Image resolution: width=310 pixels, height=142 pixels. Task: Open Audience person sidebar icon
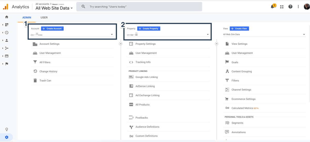pos(7,40)
